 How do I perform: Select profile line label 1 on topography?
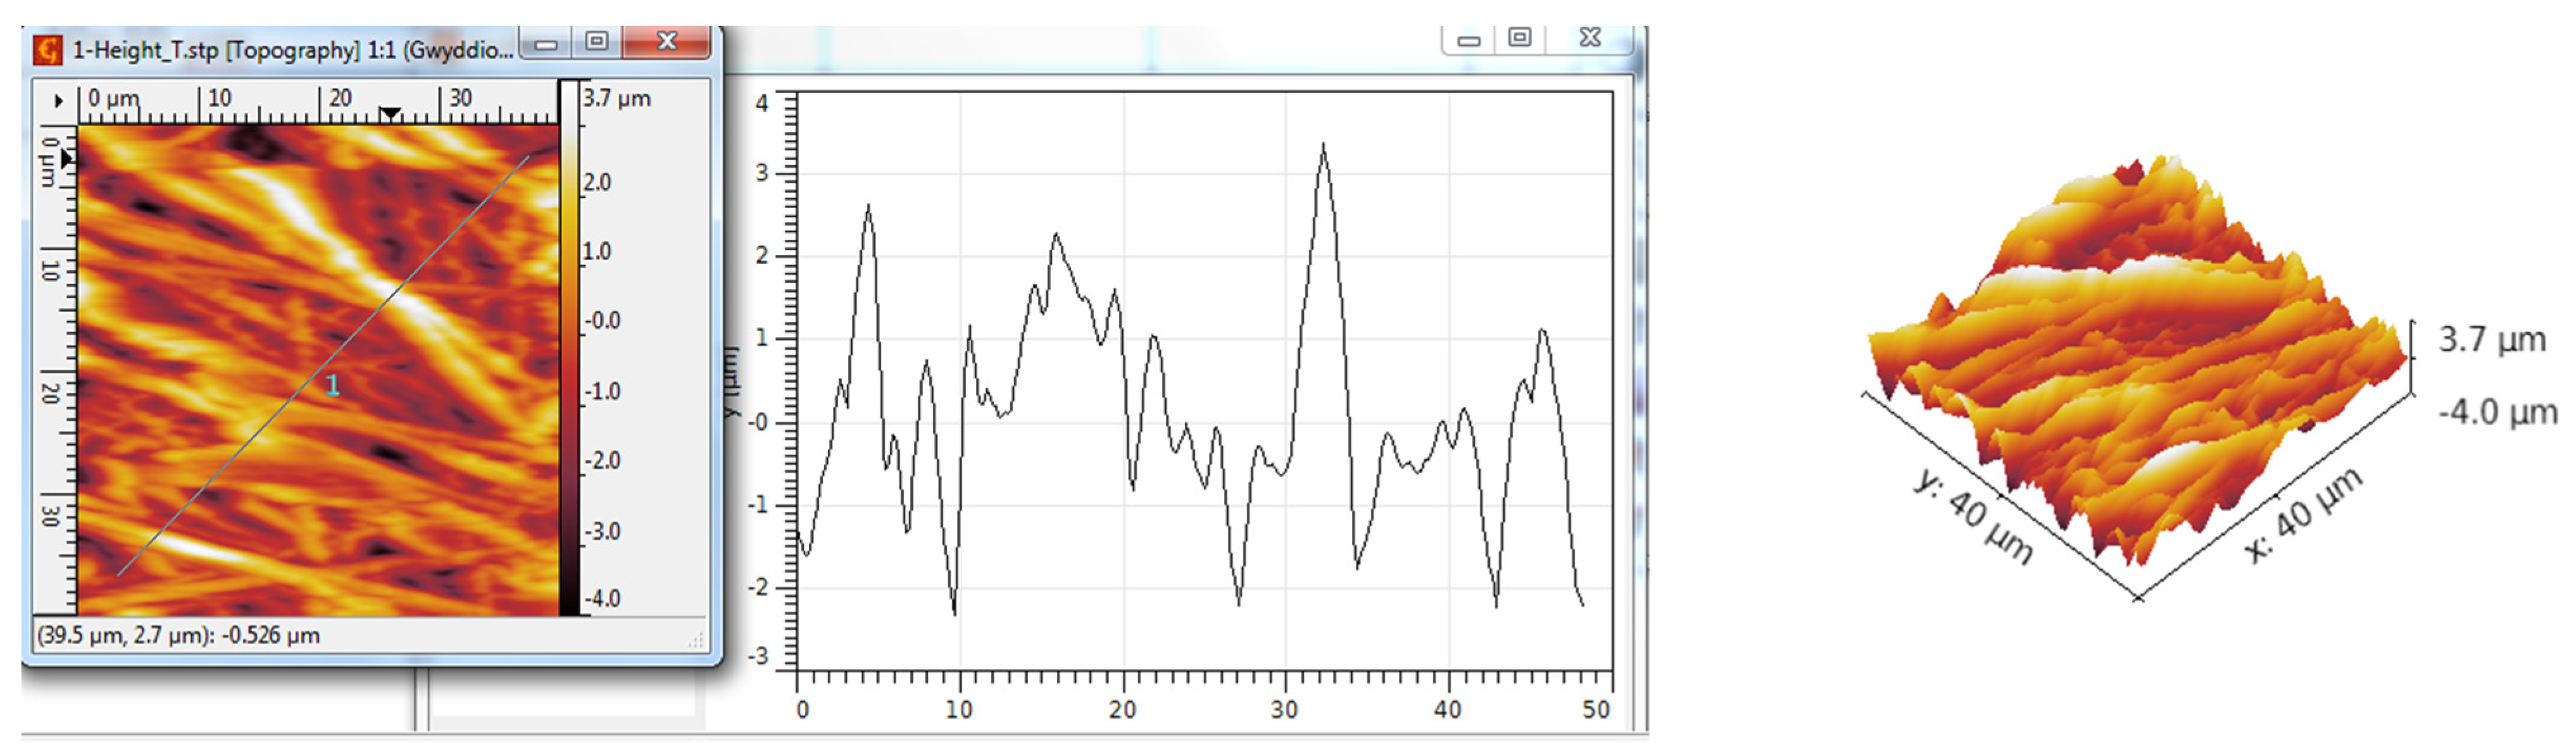pos(333,385)
